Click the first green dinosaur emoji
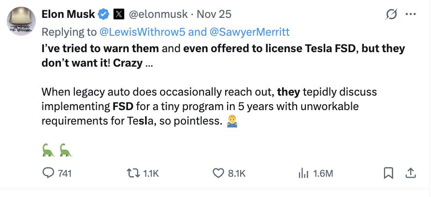The height and width of the screenshot is (197, 431). [x=48, y=150]
